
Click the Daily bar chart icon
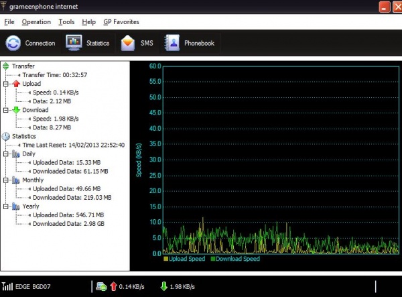click(x=16, y=154)
